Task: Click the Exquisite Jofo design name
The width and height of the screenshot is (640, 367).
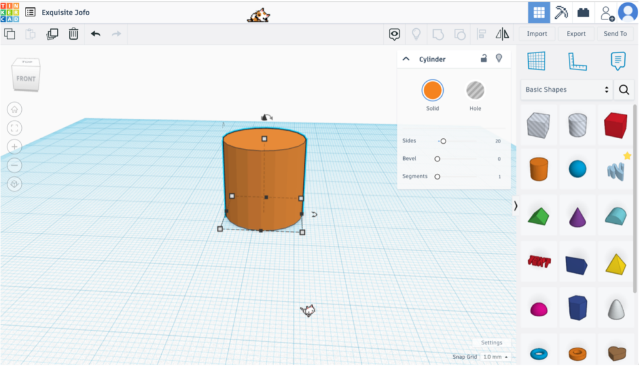Action: point(65,13)
